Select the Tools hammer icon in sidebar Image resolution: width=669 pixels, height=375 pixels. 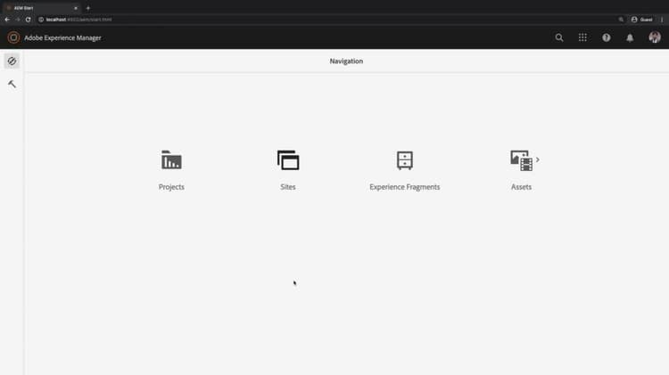(x=12, y=84)
